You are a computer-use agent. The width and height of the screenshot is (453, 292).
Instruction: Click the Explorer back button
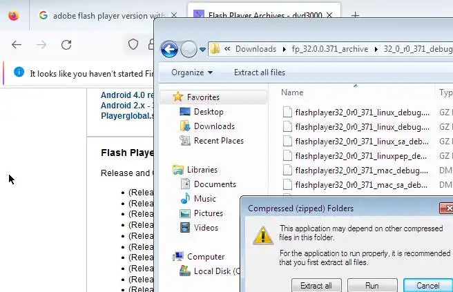click(x=169, y=49)
